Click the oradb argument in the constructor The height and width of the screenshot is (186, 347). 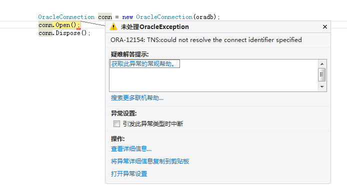(204, 17)
